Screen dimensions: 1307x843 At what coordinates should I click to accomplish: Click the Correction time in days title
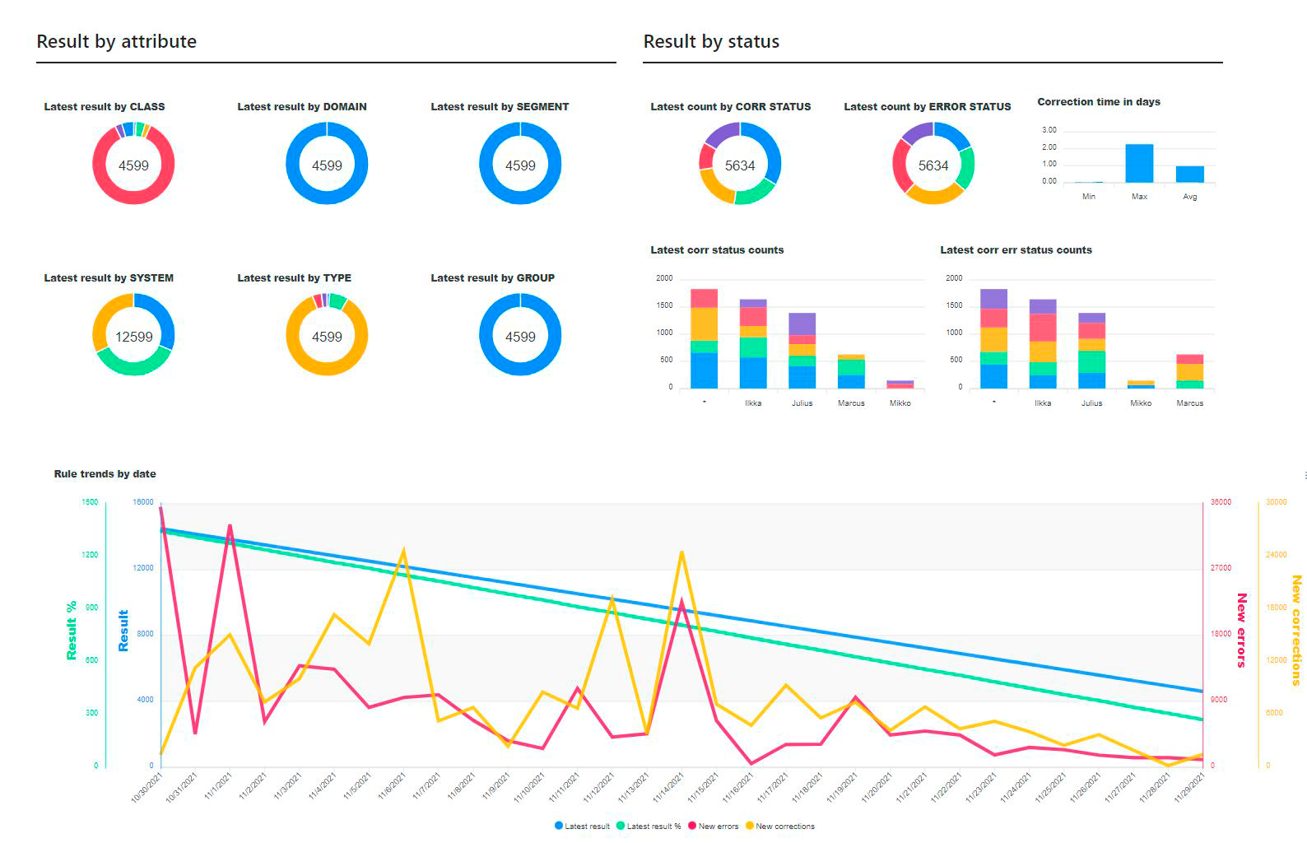click(x=1099, y=101)
